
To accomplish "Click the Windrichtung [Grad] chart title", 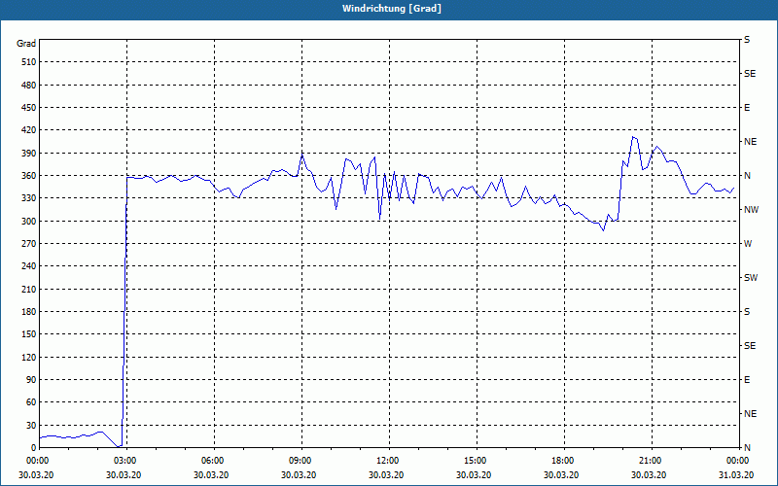I will 392,9.
